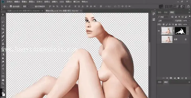Open the three-dots Edit Toolbar button
This screenshot has height=98, width=191.
point(3,87)
